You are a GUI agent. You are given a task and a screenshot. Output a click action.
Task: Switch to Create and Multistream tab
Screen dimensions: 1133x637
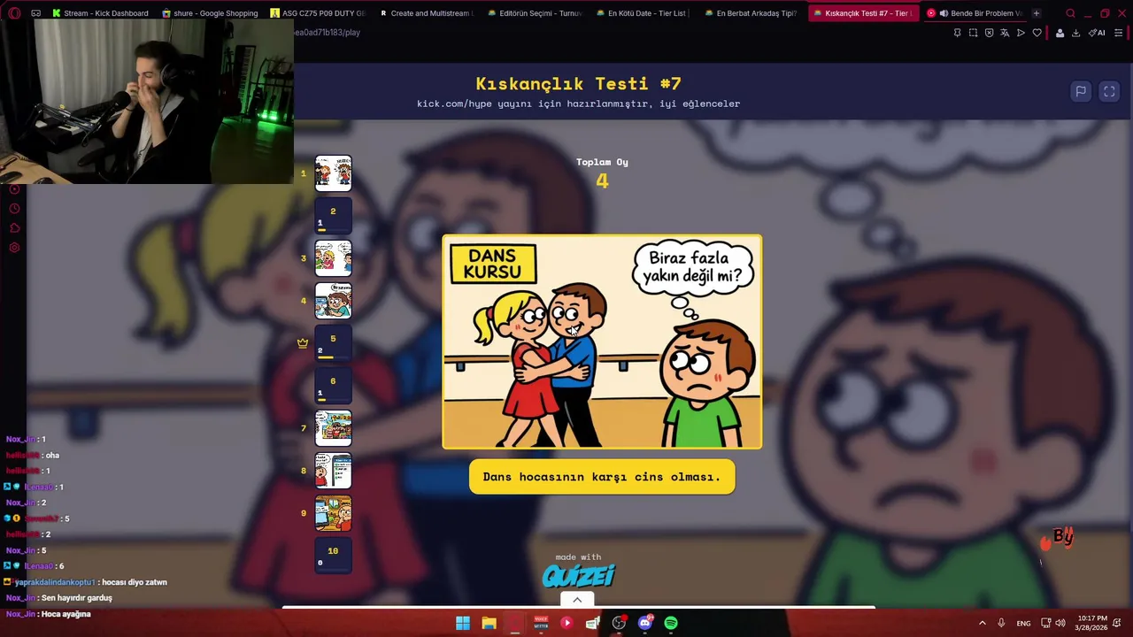(427, 13)
